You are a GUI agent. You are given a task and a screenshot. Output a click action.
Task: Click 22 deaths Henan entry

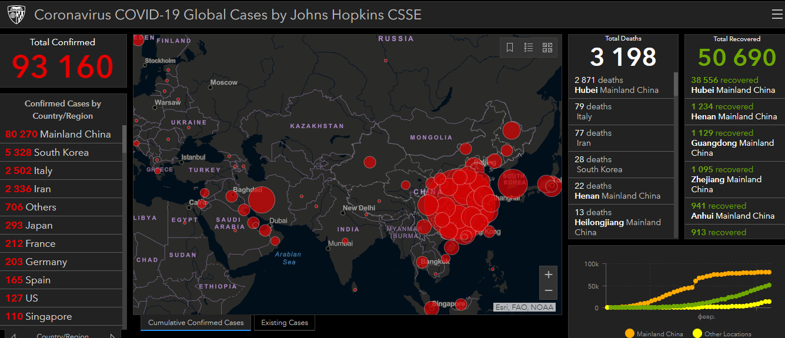[621, 191]
